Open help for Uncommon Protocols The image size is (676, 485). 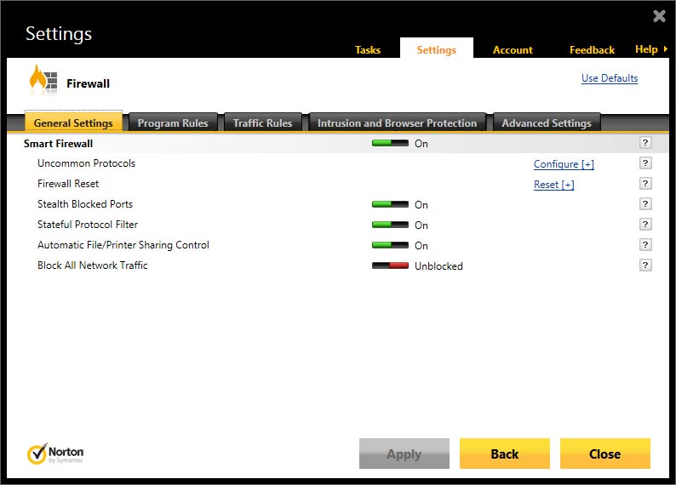645,163
